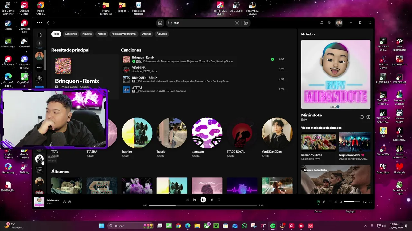The height and width of the screenshot is (231, 412).
Task: Open Minecraft from the taskbar
Action: tap(216, 226)
